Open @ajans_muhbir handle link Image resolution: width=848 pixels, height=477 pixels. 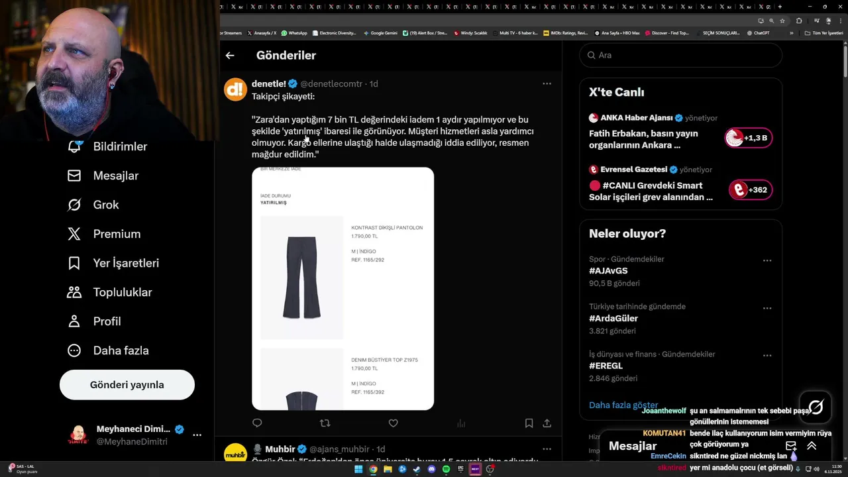[x=339, y=449]
